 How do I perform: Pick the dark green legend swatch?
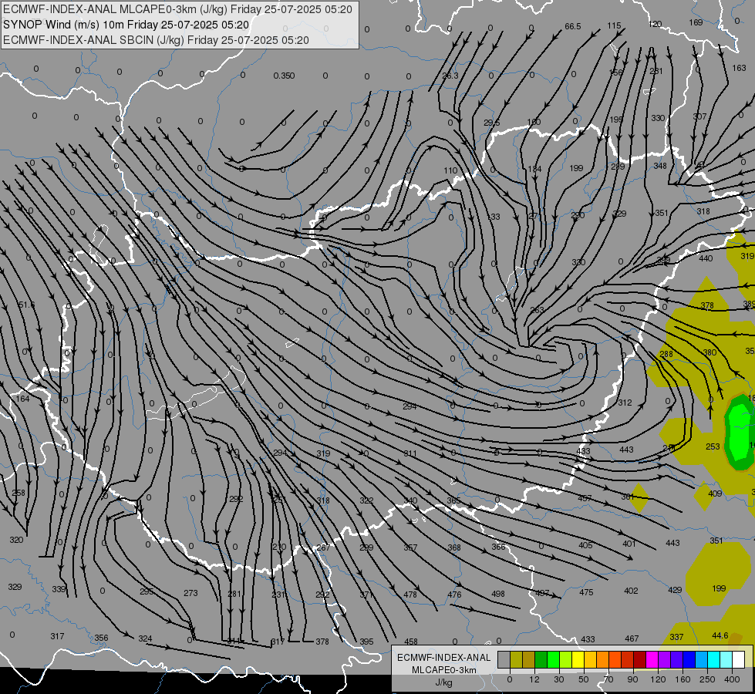(x=541, y=659)
